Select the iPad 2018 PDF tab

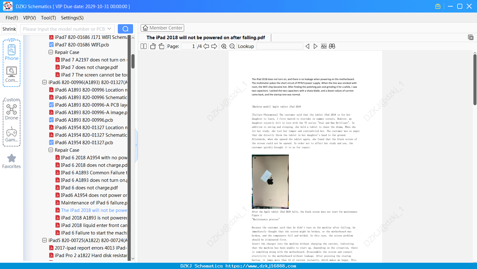(206, 38)
